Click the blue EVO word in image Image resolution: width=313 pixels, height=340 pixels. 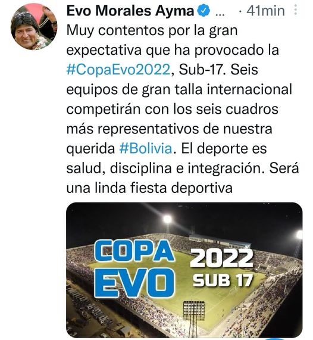pyautogui.click(x=134, y=283)
